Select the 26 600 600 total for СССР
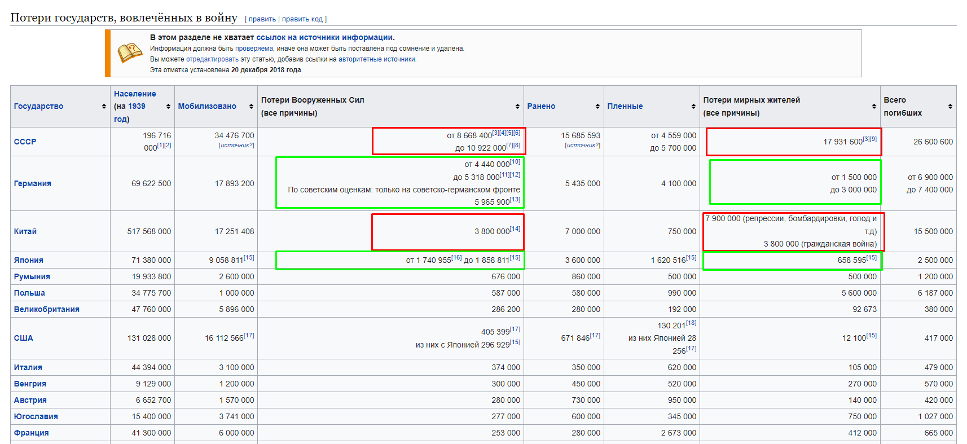The image size is (967, 444). pos(933,142)
